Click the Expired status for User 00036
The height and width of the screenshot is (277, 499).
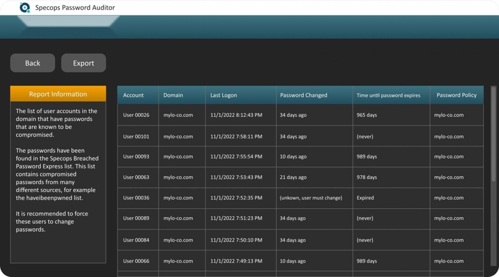click(x=365, y=198)
